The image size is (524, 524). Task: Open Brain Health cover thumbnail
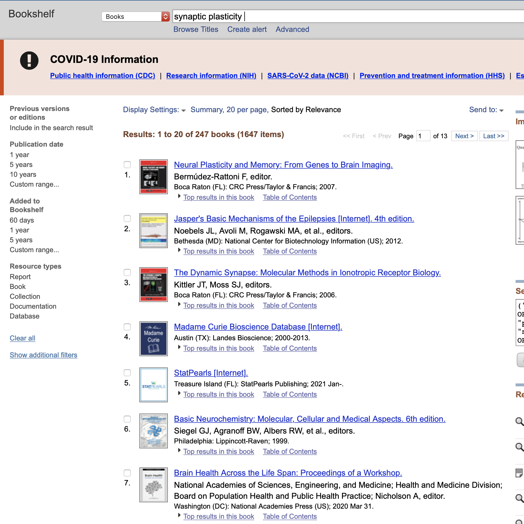(154, 485)
